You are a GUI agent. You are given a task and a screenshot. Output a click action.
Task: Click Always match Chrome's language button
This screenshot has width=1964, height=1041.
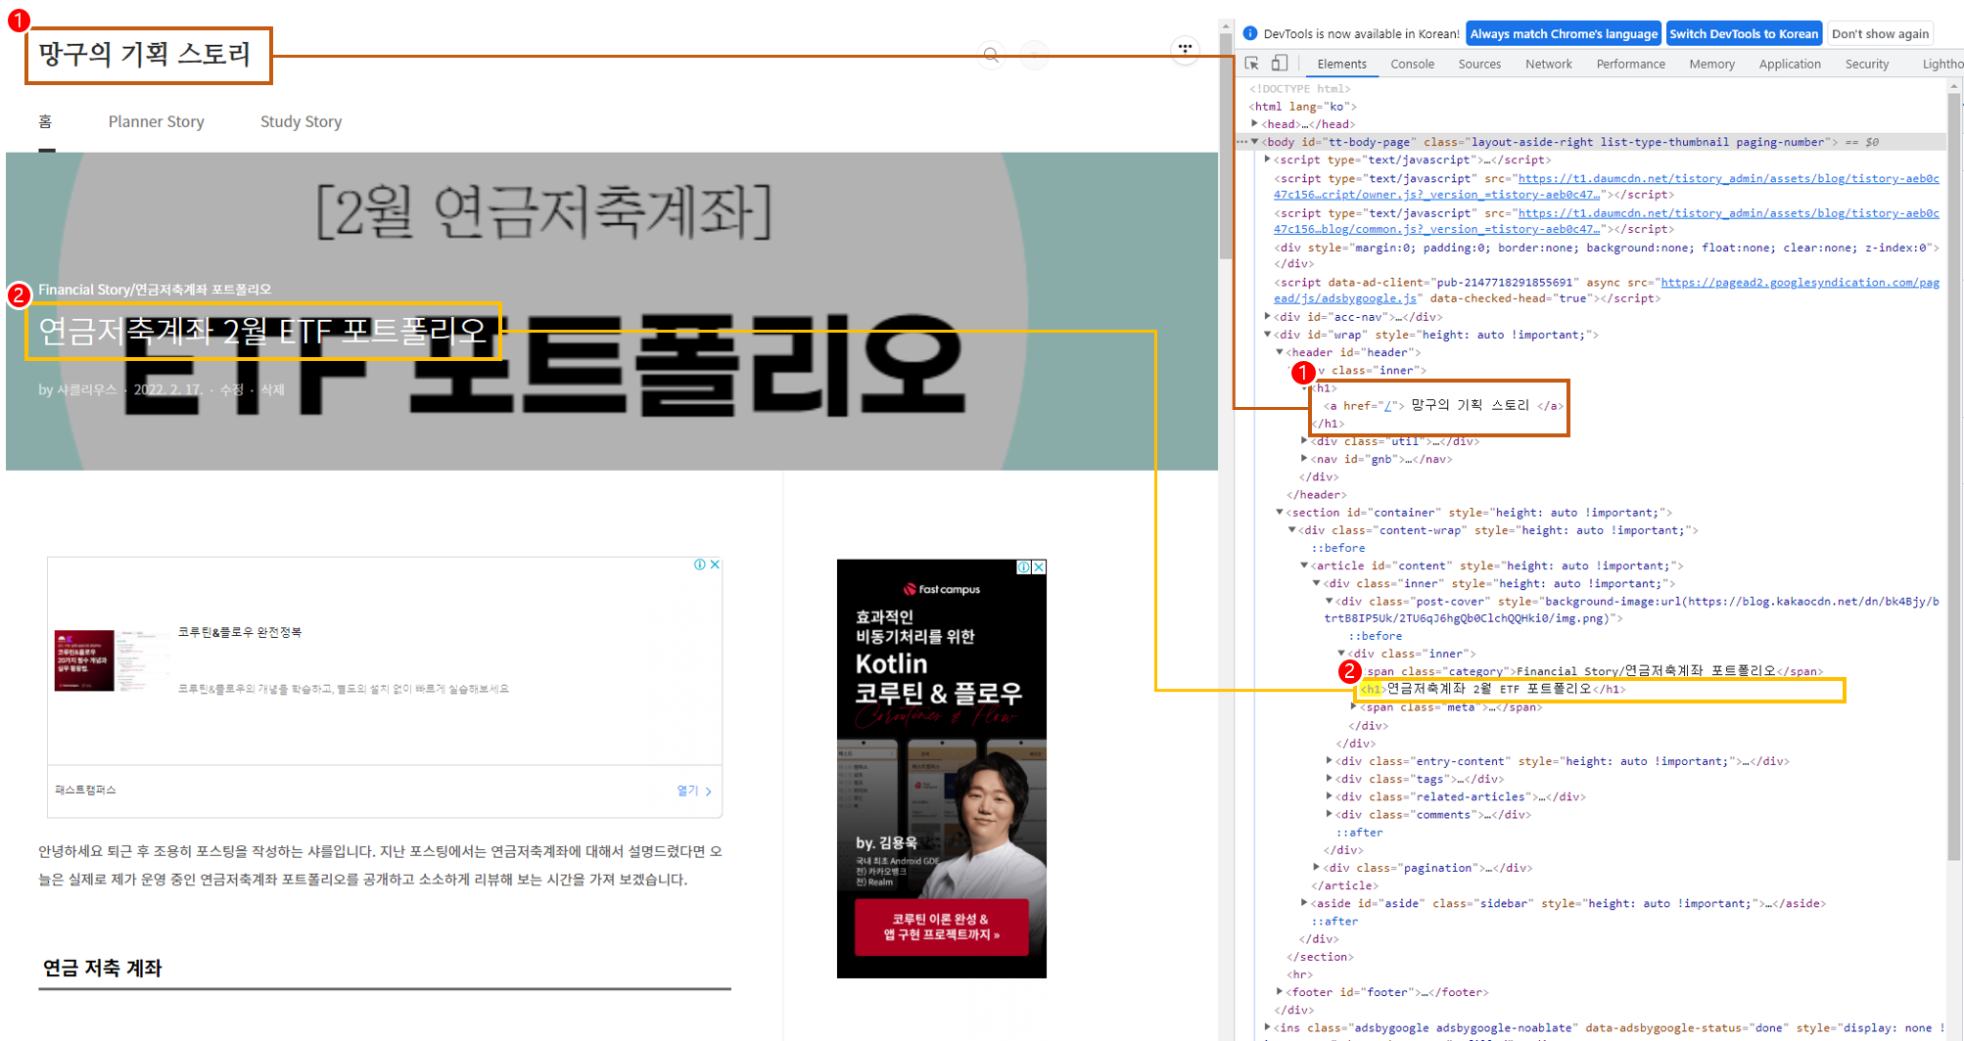(x=1563, y=33)
